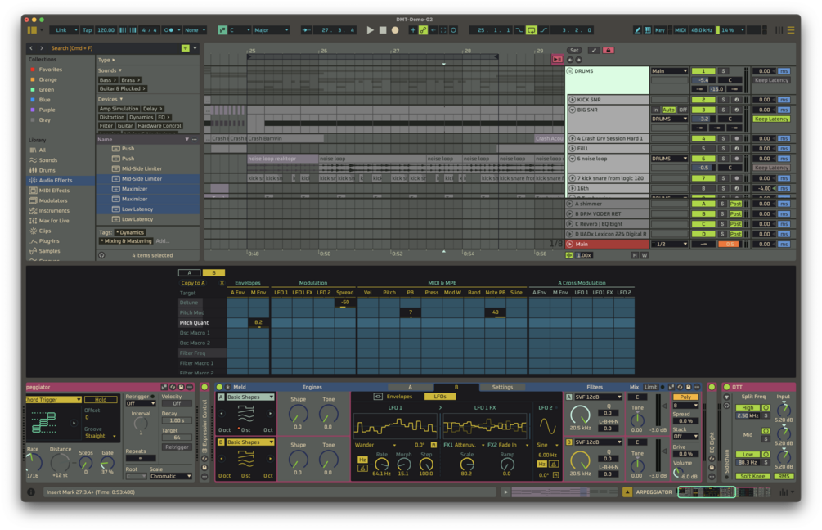Jump to the previous locator arrow
The height and width of the screenshot is (530, 822).
pos(570,60)
